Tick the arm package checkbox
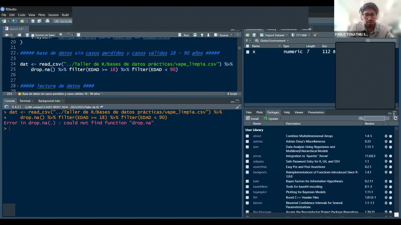 (247, 147)
